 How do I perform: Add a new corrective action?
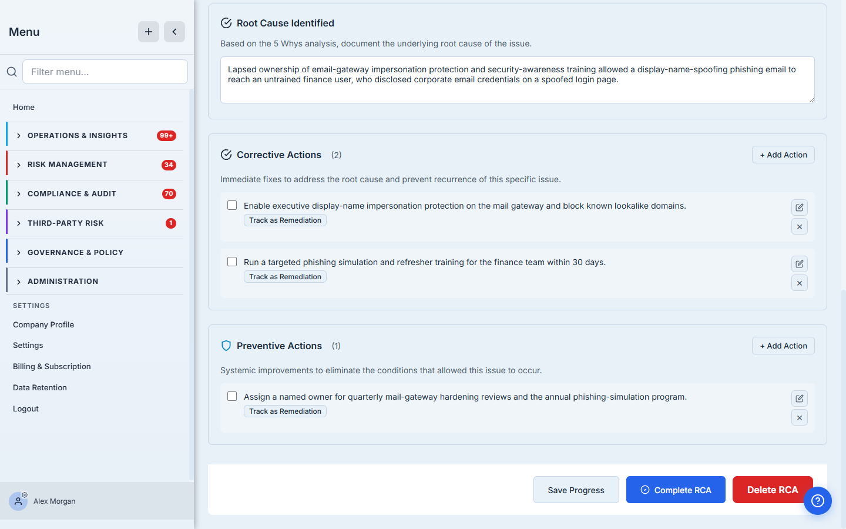783,155
